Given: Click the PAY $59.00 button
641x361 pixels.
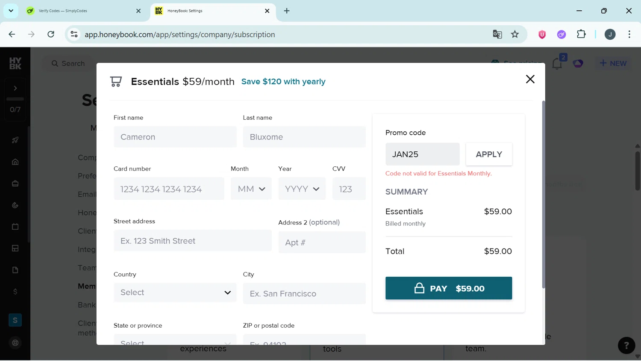Looking at the screenshot, I should click(449, 288).
